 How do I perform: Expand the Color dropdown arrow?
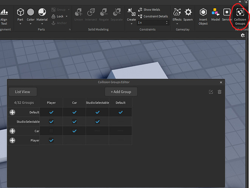pyautogui.click(x=31, y=24)
